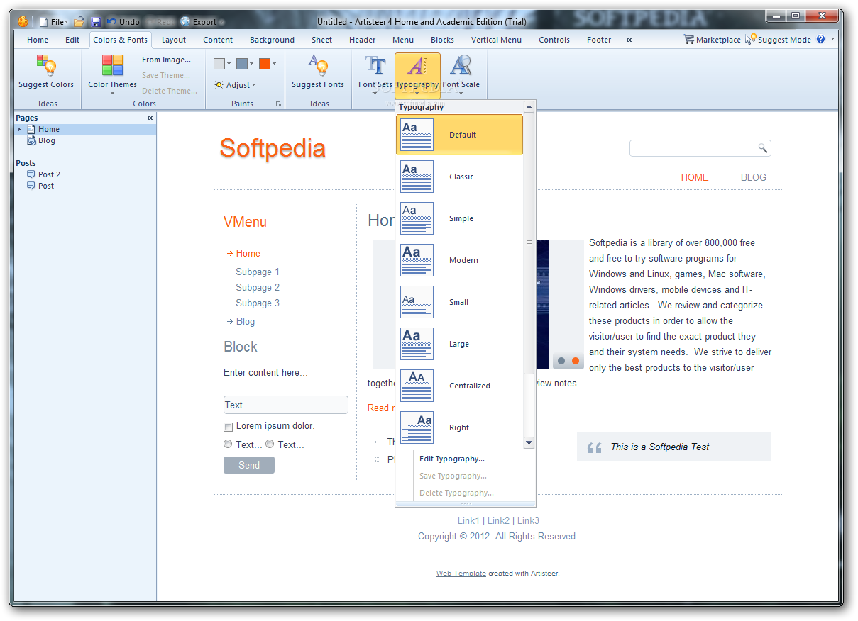Click the typography list scroll-up arrow

(x=529, y=107)
